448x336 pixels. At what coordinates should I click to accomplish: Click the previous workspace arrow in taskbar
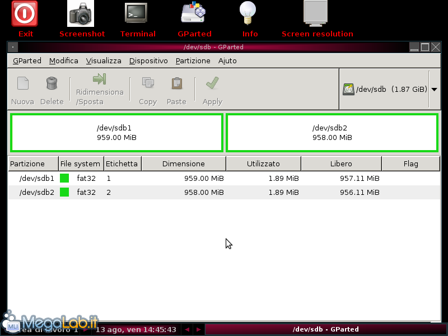(187, 329)
